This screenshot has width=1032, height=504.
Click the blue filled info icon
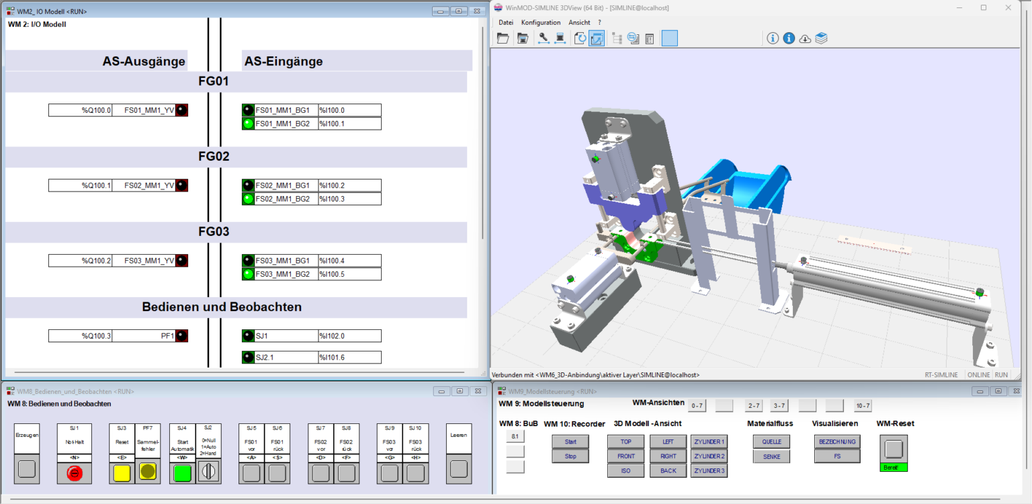click(789, 38)
